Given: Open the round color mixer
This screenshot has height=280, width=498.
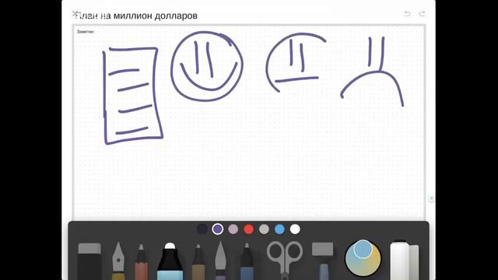Looking at the screenshot, I should click(x=363, y=257).
